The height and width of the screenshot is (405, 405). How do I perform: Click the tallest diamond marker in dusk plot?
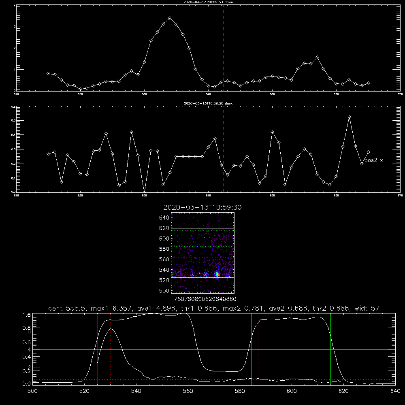[349, 117]
